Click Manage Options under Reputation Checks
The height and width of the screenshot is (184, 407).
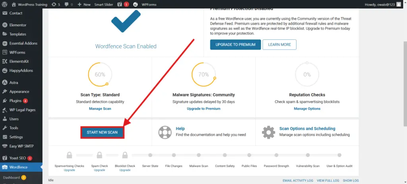[x=307, y=109]
